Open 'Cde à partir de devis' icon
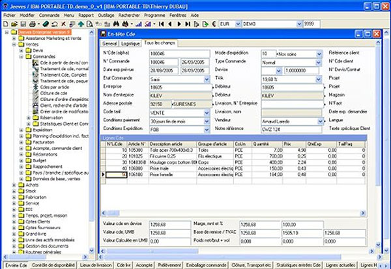The image size is (391, 269). (x=35, y=63)
